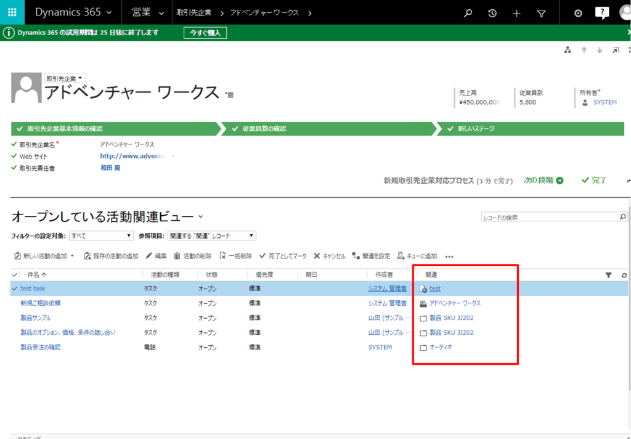Click the grid filter funnel icon
This screenshot has width=631, height=439.
point(608,275)
